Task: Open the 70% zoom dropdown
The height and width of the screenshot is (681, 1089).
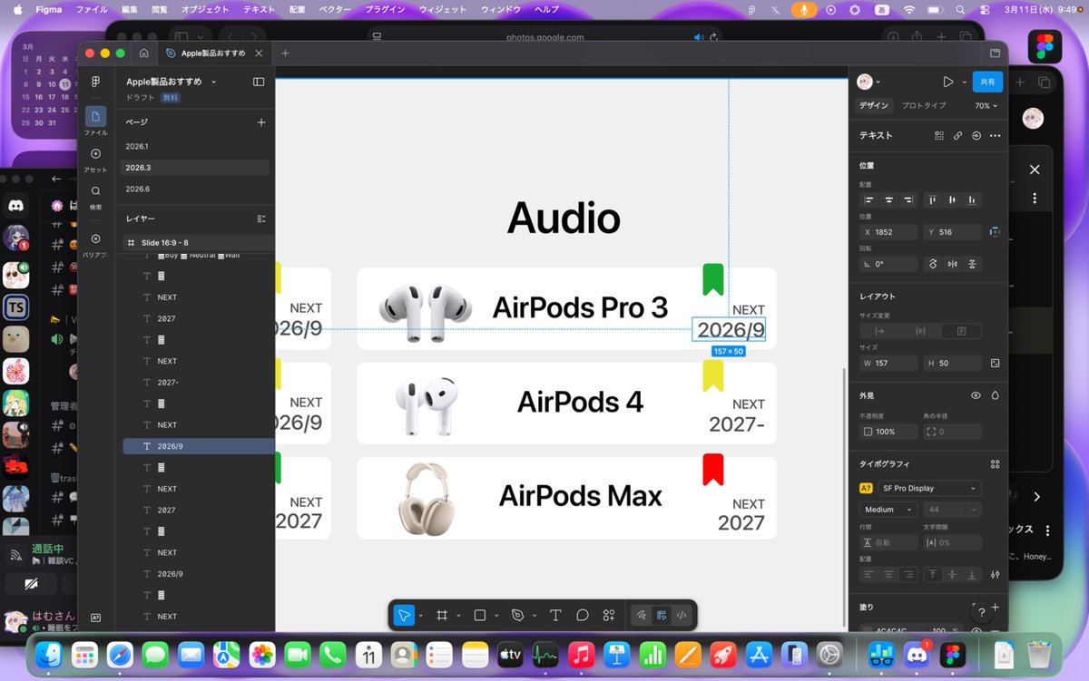Action: coord(986,105)
